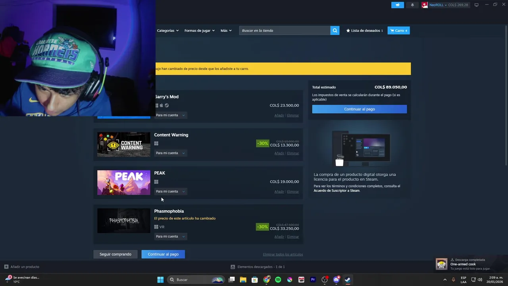Click Eliminar for PEAK
This screenshot has height=286, width=508.
tap(293, 192)
